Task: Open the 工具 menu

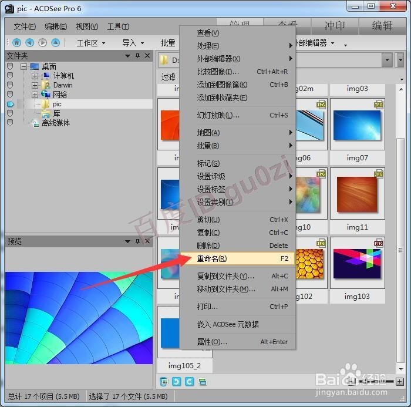Action: 118,26
